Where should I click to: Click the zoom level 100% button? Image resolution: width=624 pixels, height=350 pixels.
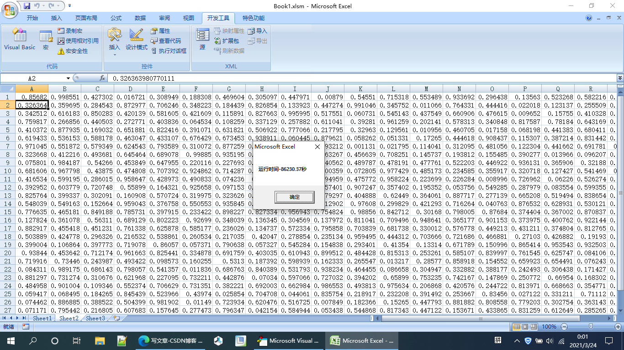coord(549,327)
